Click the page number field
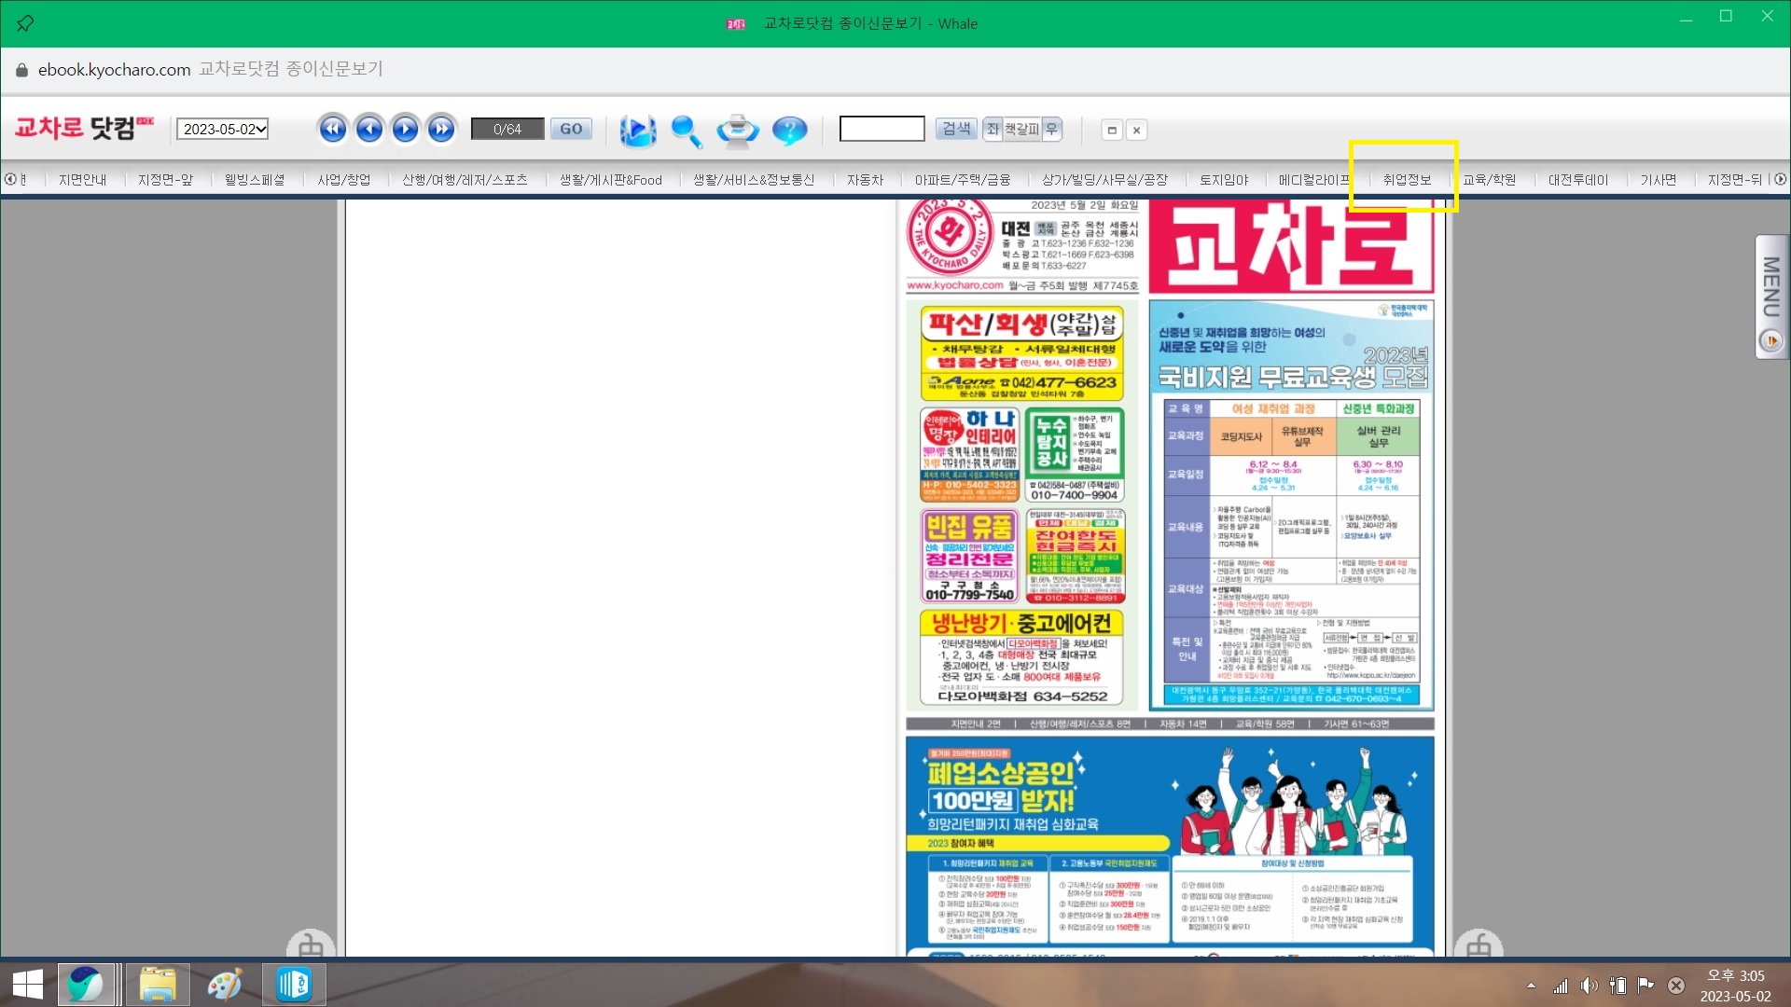The image size is (1791, 1007). [507, 130]
